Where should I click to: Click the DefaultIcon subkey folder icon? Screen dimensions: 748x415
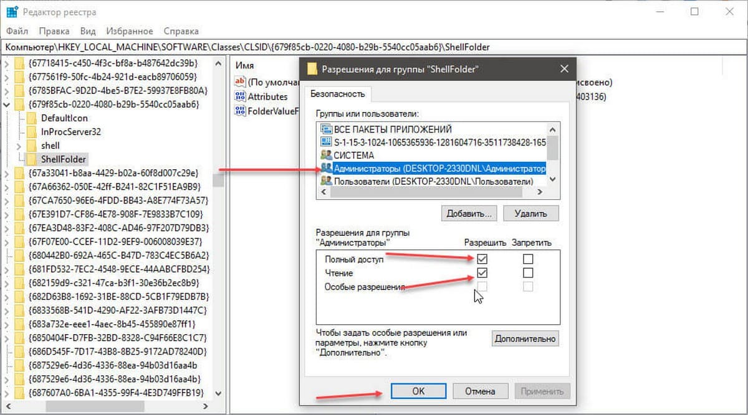pyautogui.click(x=31, y=118)
